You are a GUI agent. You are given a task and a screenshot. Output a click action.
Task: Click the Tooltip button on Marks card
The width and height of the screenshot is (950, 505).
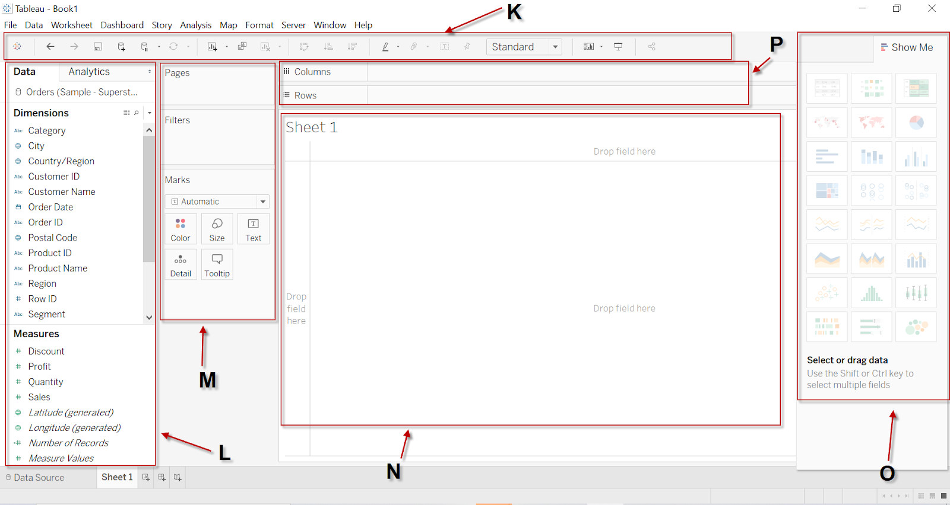point(217,264)
